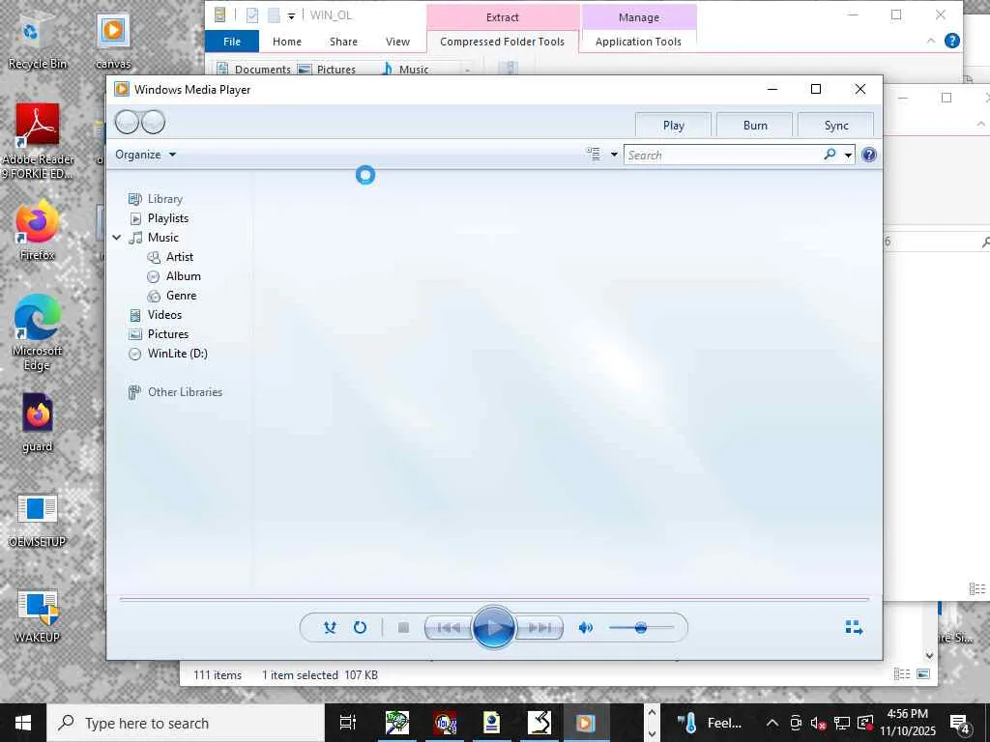Select the OEMSETUP desktop icon

(x=38, y=520)
